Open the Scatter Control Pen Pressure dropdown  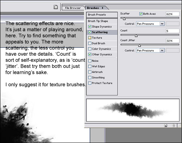pyautogui.click(x=150, y=24)
